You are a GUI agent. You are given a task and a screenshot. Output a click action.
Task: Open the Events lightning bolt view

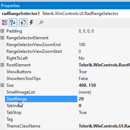click(31, 22)
